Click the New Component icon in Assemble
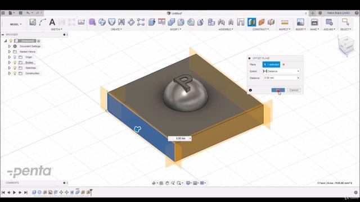This screenshot has height=202, width=360. (x=211, y=22)
